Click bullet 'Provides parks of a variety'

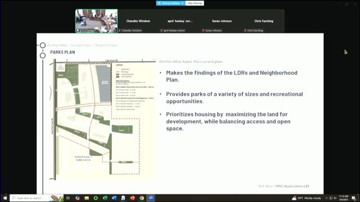pyautogui.click(x=235, y=98)
